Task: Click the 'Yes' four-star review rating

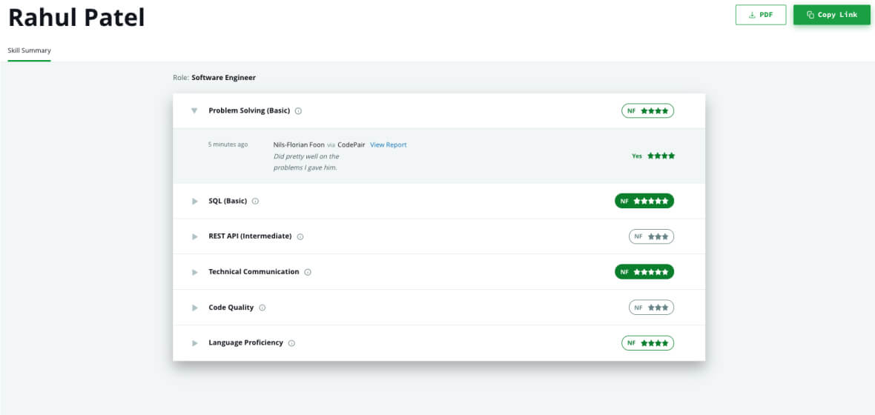Action: [653, 156]
